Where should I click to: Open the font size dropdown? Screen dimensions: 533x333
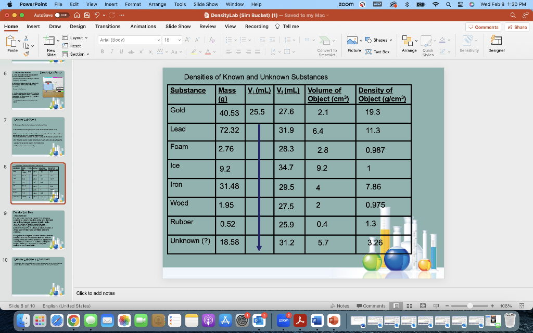[x=180, y=40]
